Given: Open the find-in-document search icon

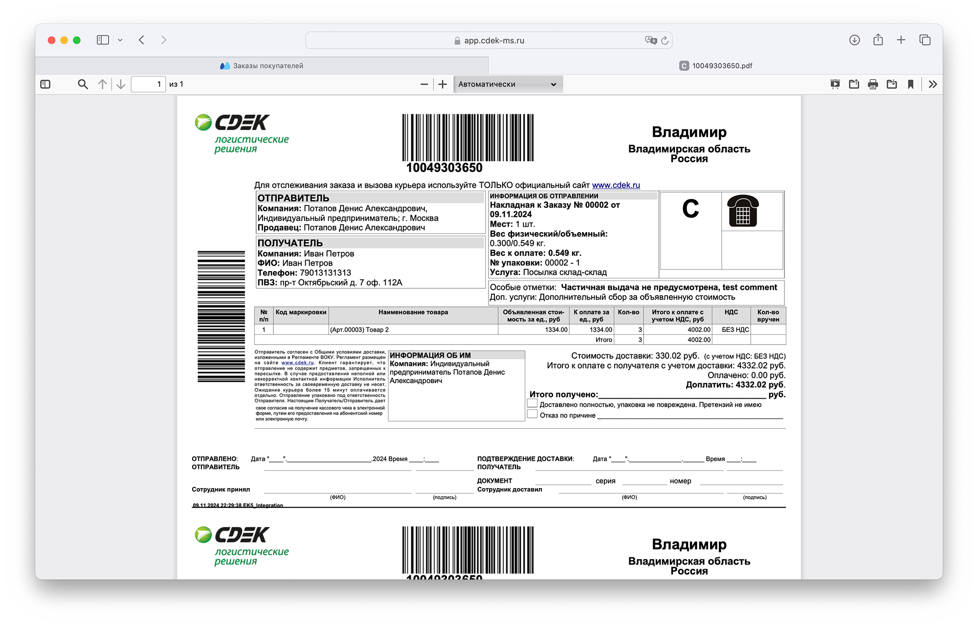Looking at the screenshot, I should [83, 84].
